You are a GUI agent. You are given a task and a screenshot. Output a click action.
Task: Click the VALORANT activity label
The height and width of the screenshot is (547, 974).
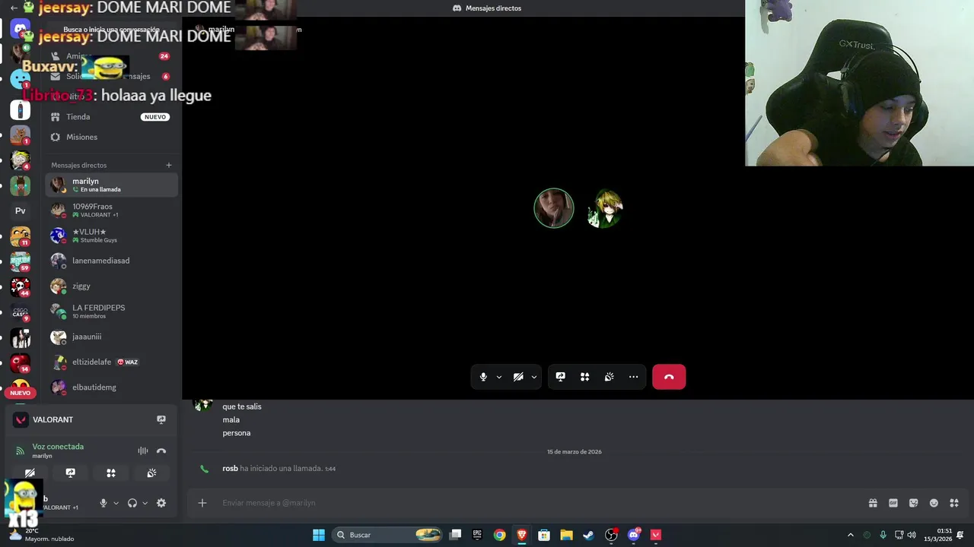point(53,419)
